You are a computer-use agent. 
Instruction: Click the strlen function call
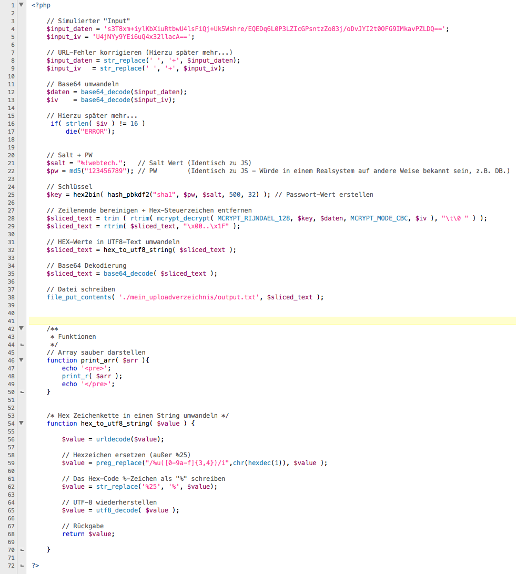pyautogui.click(x=77, y=124)
